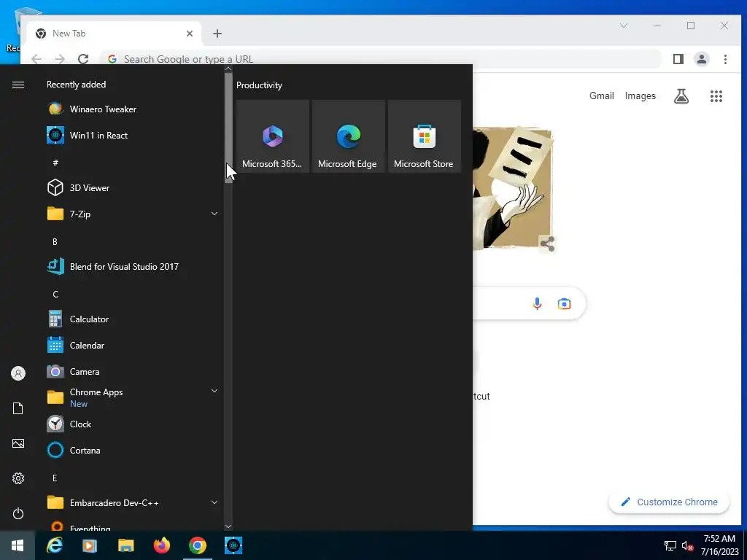Open Winaero Tweaker from Recently added

click(132, 109)
